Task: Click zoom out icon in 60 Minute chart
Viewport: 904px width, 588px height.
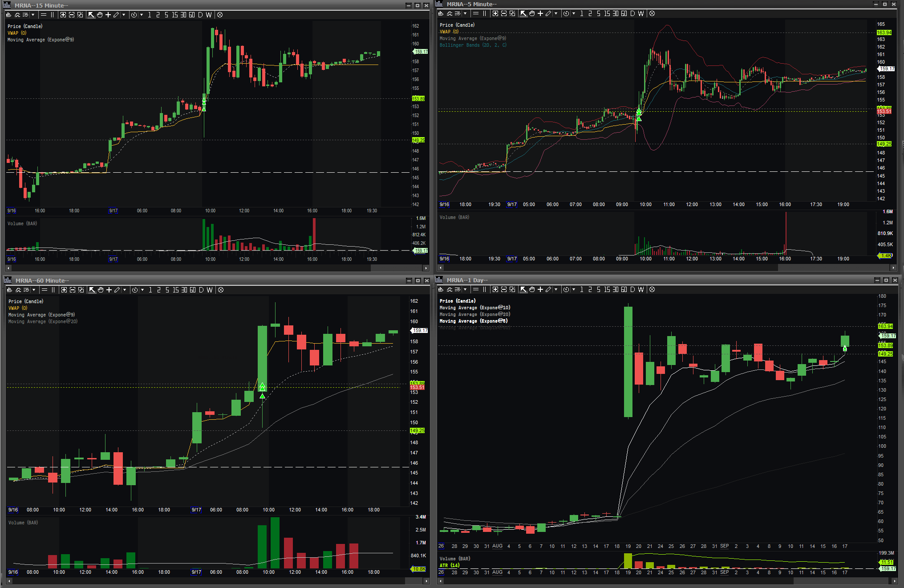Action: point(73,290)
